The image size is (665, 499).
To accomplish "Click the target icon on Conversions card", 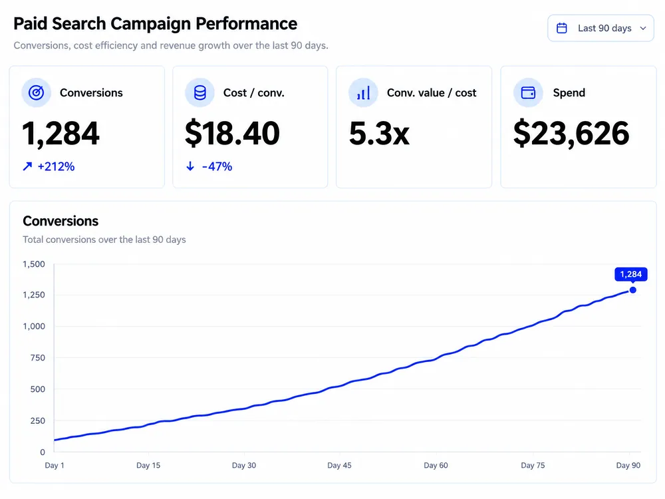I will pos(37,92).
